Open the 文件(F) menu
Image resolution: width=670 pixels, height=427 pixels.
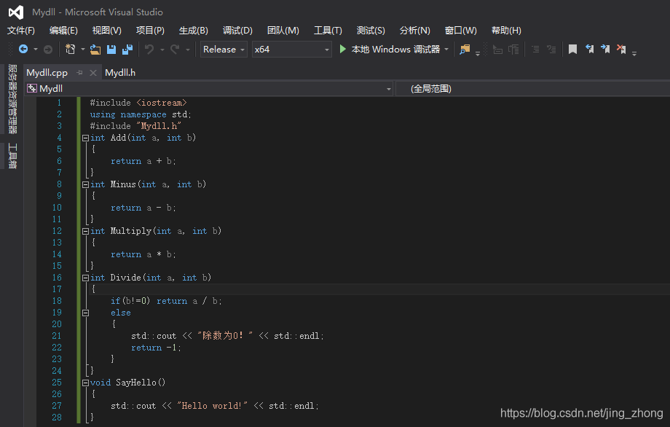click(21, 31)
